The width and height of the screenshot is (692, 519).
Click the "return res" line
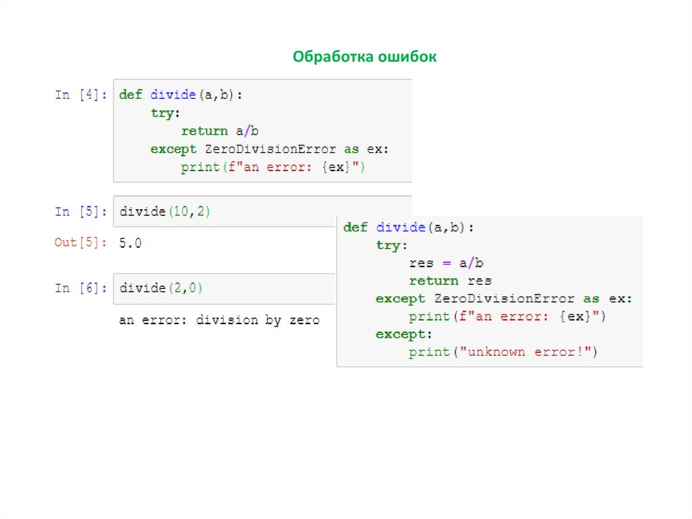[x=450, y=281]
